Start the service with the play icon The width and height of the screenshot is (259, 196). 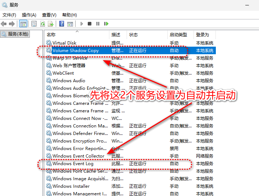(x=81, y=24)
